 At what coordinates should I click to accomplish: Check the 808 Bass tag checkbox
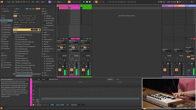[45, 16]
